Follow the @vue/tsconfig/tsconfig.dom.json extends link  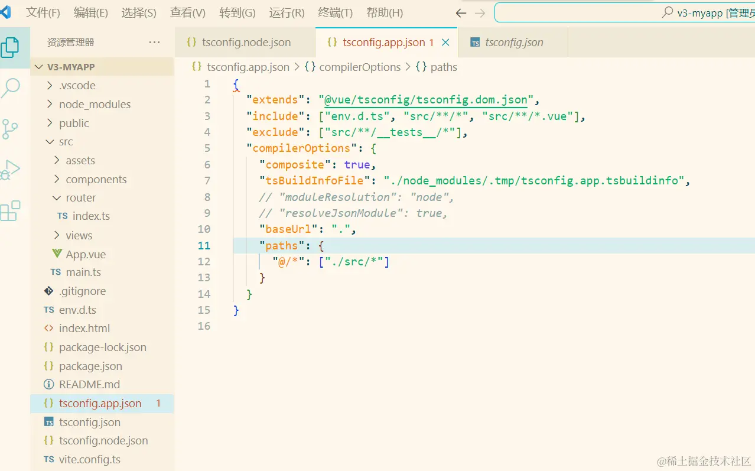(x=425, y=100)
